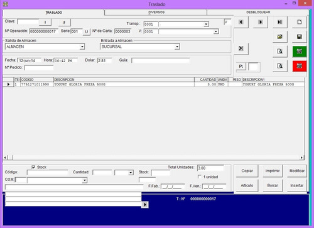Open the DIVERSOS tab
Viewport: 314px width, 228px height.
click(x=156, y=13)
